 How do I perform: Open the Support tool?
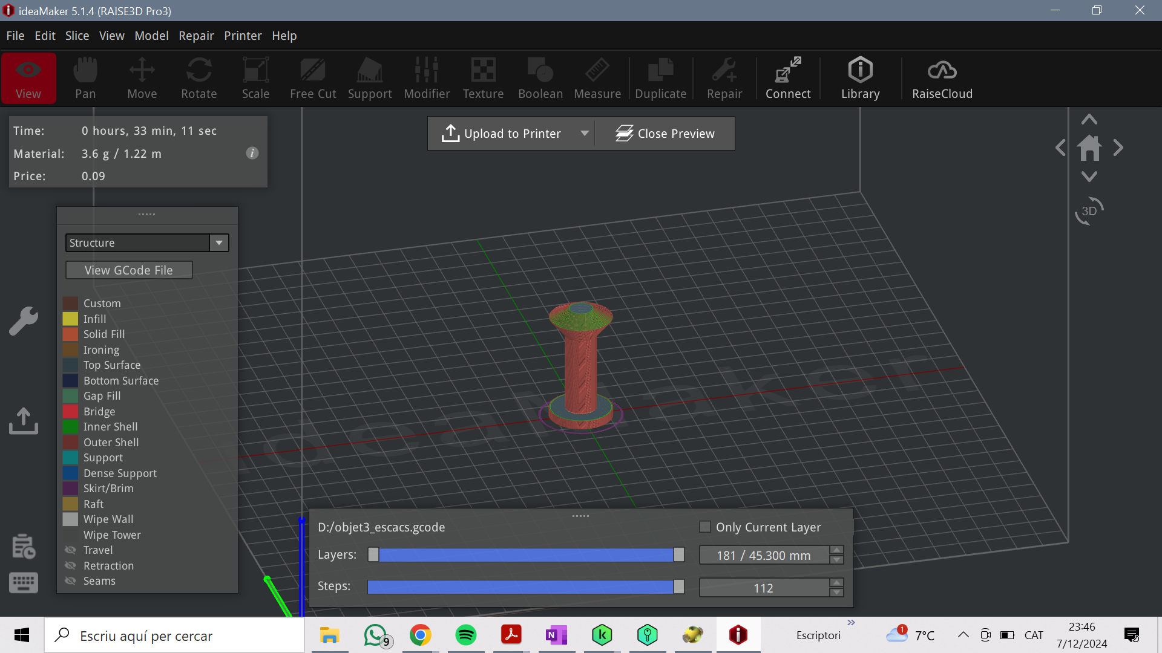point(370,79)
